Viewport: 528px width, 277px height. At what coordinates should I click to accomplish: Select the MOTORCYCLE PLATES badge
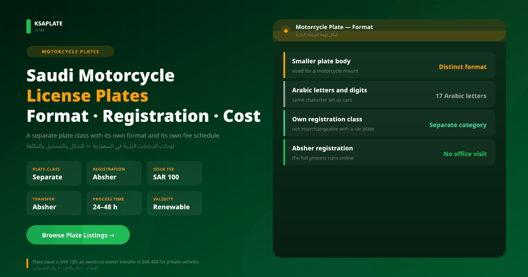[x=70, y=51]
